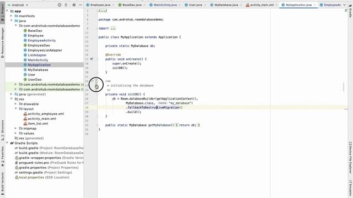Click the collapse-all icon in Project panel header
Image resolution: width=353 pixels, height=198 pixels.
tap(66, 5)
